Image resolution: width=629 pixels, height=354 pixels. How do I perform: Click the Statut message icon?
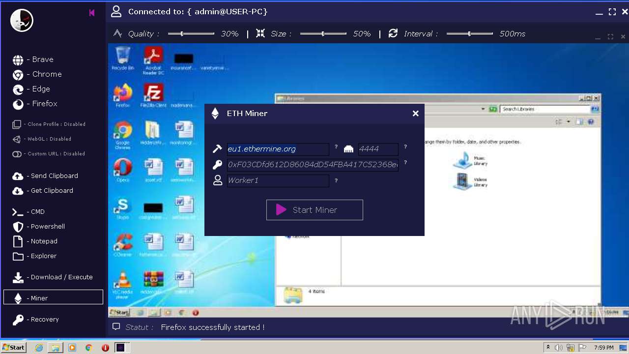tap(116, 326)
